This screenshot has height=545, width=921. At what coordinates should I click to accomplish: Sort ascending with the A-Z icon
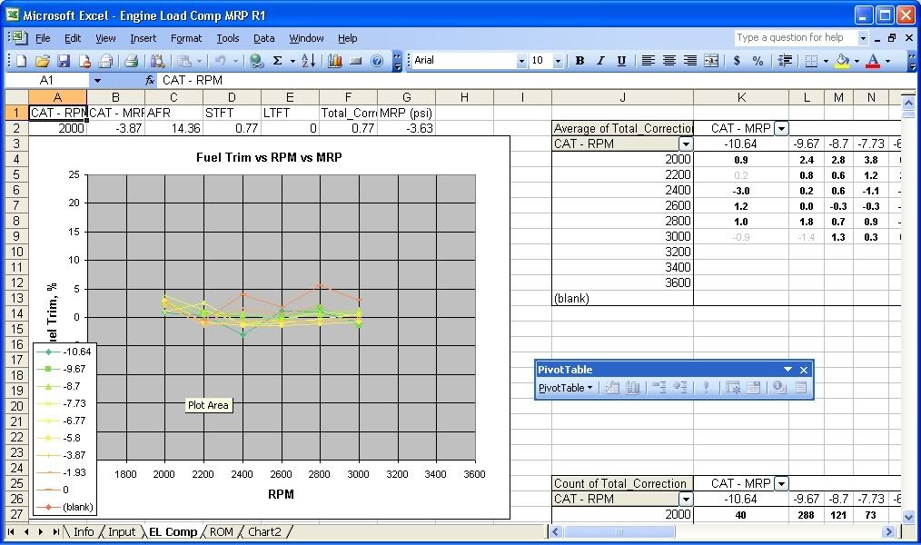[308, 61]
